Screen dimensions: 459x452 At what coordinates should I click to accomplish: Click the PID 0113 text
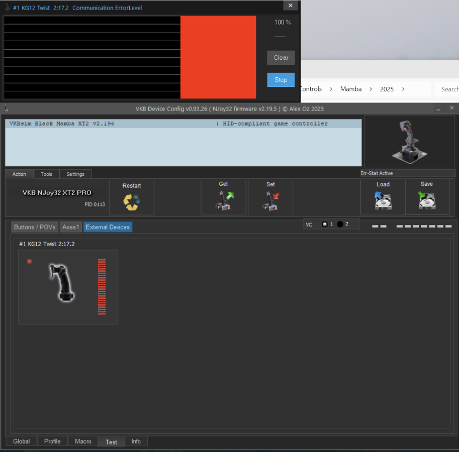click(x=95, y=204)
